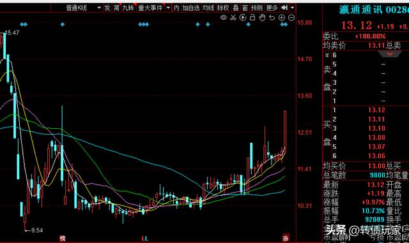
Task: Click the 九转 indicator button
Action: click(x=128, y=8)
